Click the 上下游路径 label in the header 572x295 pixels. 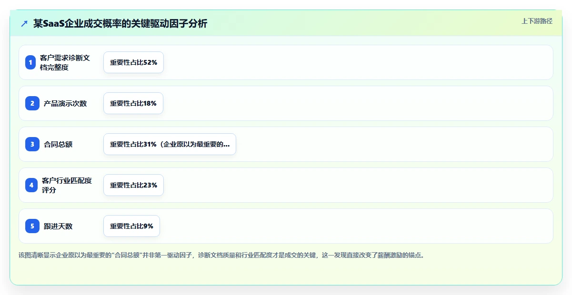pyautogui.click(x=537, y=21)
